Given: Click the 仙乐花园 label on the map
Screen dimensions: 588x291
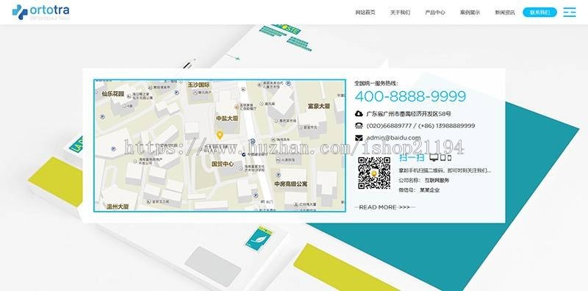Looking at the screenshot, I should pos(112,94).
